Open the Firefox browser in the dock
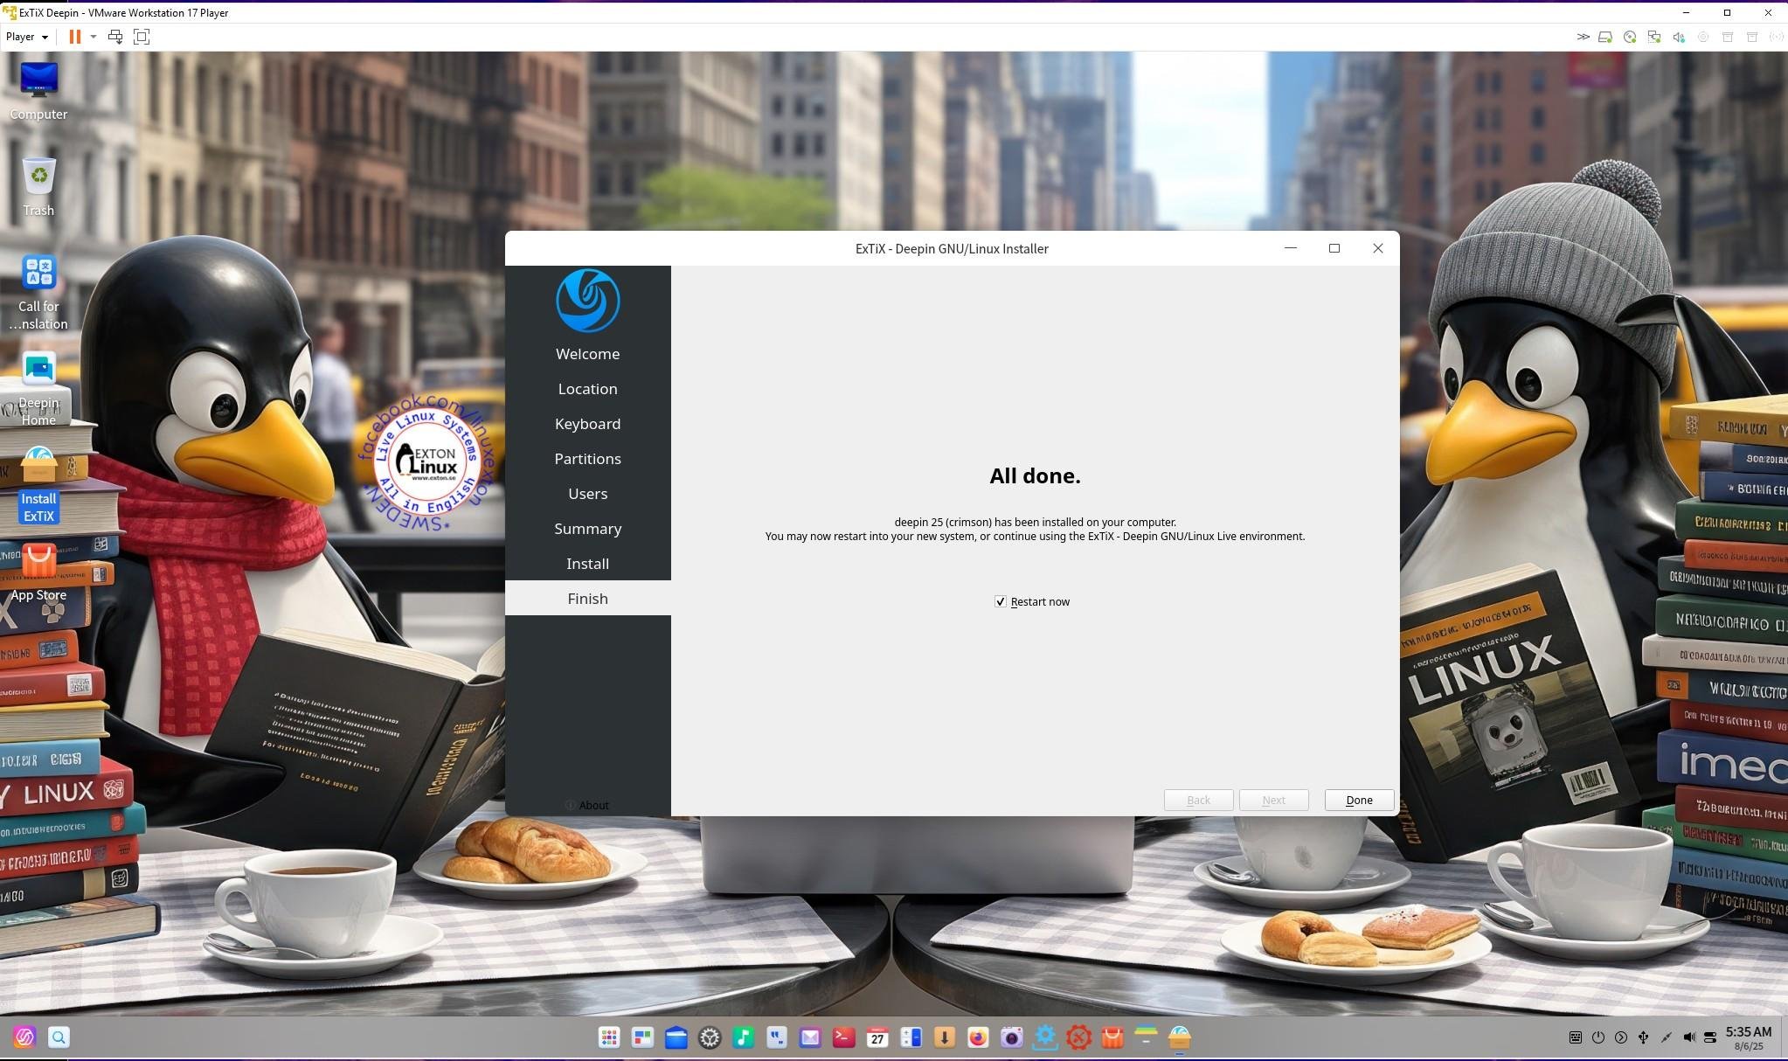This screenshot has width=1788, height=1061. tap(977, 1037)
